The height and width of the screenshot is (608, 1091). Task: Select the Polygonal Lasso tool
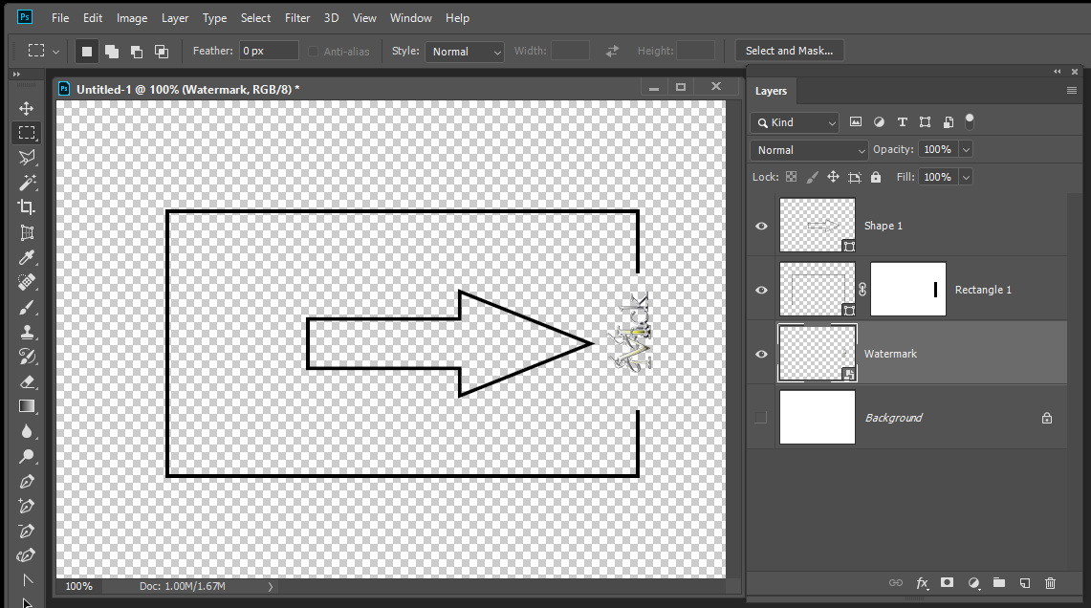[x=27, y=158]
